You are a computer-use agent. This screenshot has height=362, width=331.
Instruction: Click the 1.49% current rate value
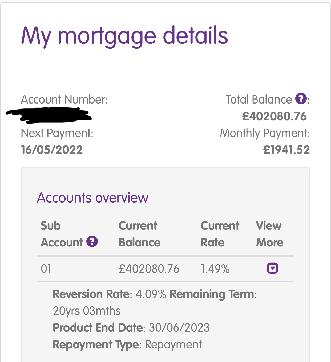point(215,269)
